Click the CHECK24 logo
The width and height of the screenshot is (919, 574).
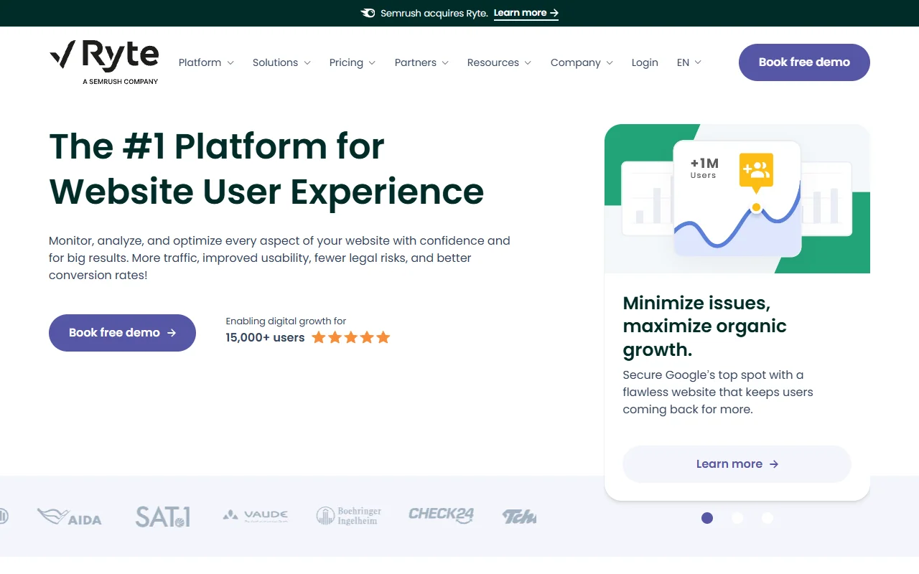pyautogui.click(x=440, y=515)
